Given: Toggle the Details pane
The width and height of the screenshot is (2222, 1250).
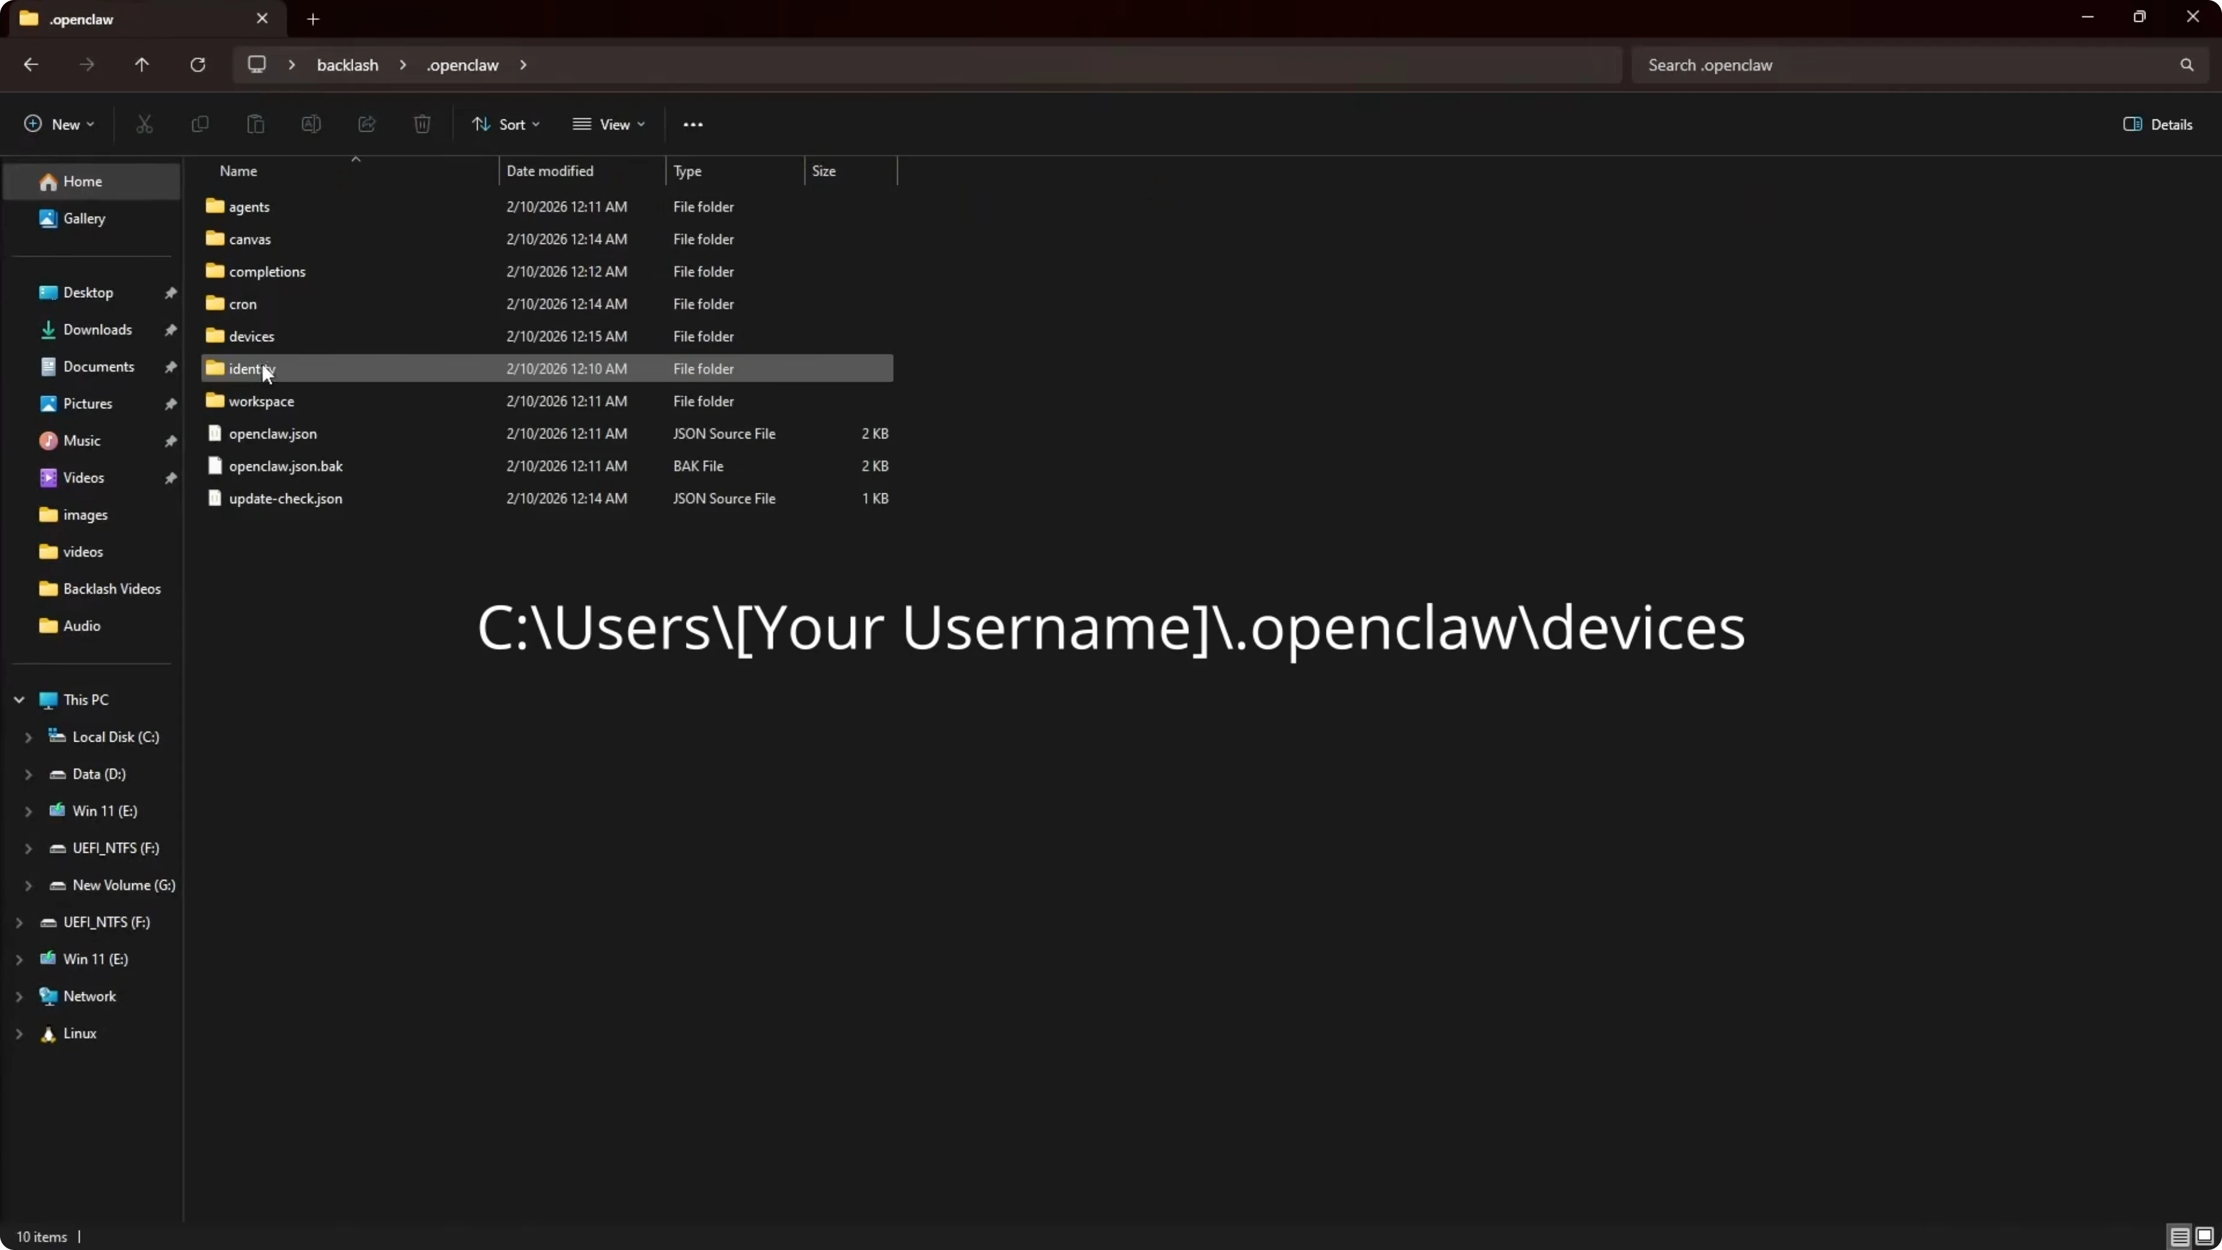Looking at the screenshot, I should 2157,124.
